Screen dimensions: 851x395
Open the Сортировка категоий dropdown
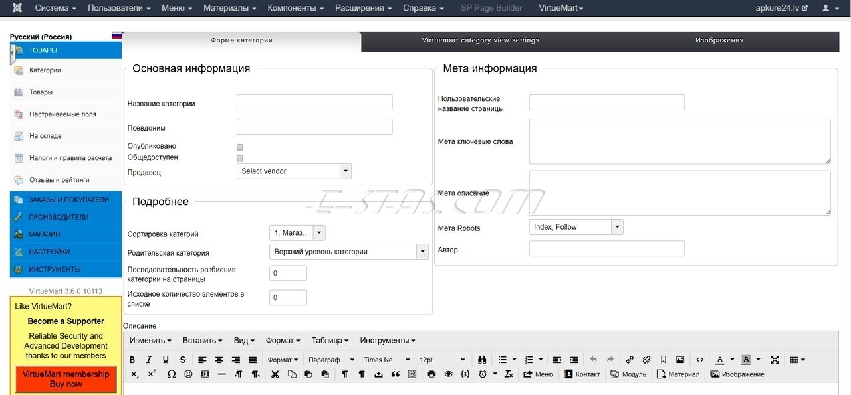click(297, 233)
